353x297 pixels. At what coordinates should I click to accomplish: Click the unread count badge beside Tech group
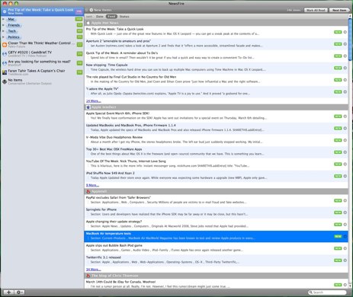[x=80, y=31]
